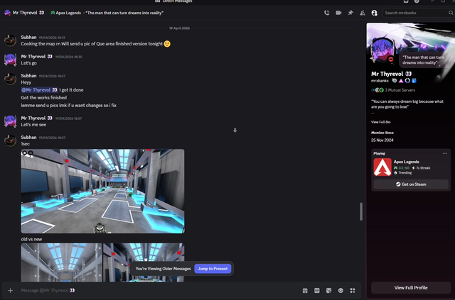Image resolution: width=455 pixels, height=300 pixels.
Task: Click the message 'Let's me see'
Action: coord(33,125)
